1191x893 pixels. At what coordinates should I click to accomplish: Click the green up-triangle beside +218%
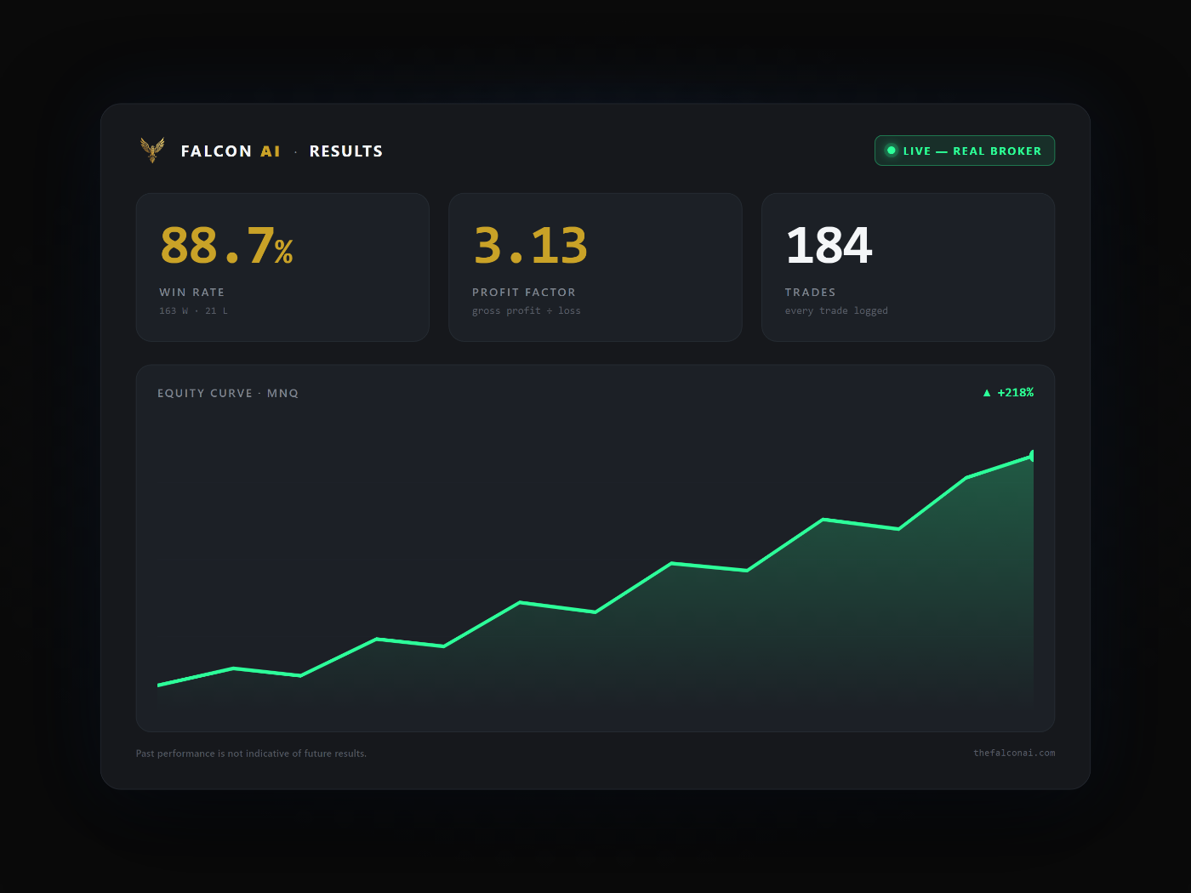987,393
